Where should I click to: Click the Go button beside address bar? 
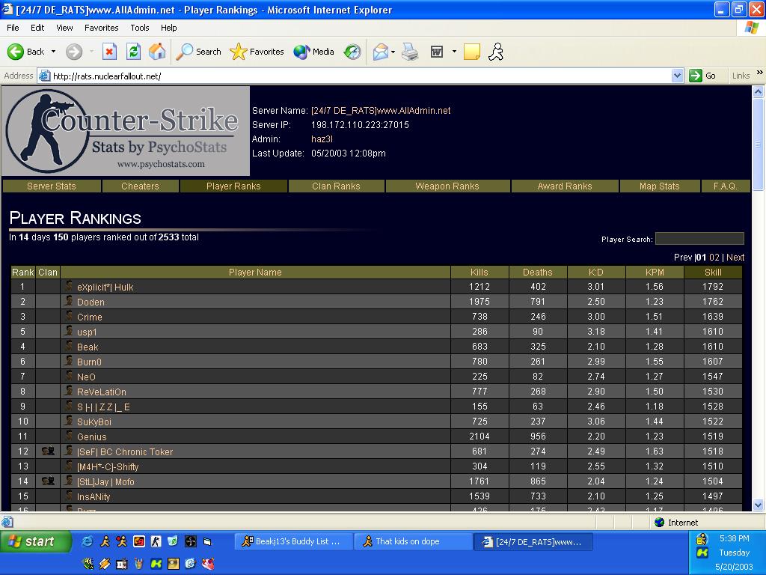click(703, 76)
